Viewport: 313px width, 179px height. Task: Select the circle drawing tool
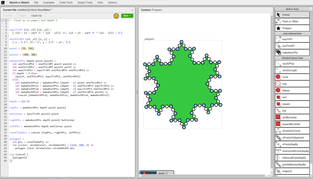[x=292, y=77]
